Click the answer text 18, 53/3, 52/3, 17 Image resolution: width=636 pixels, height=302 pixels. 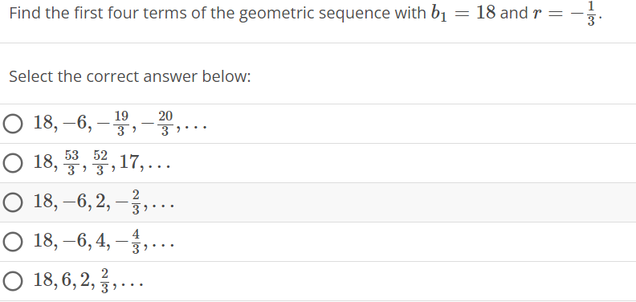point(101,163)
